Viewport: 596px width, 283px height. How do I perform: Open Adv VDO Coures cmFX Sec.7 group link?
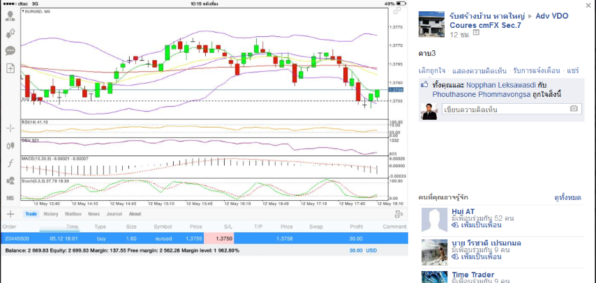509,20
